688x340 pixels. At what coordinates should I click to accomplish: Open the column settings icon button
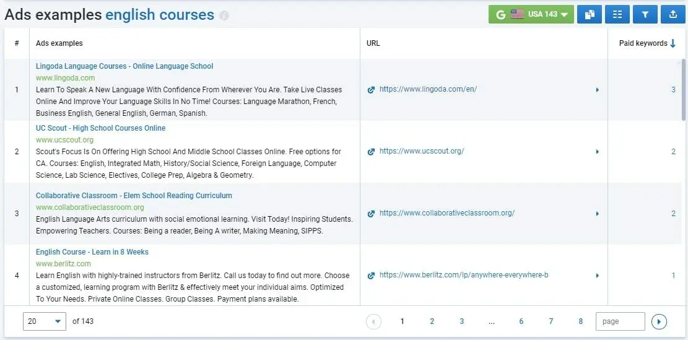617,14
